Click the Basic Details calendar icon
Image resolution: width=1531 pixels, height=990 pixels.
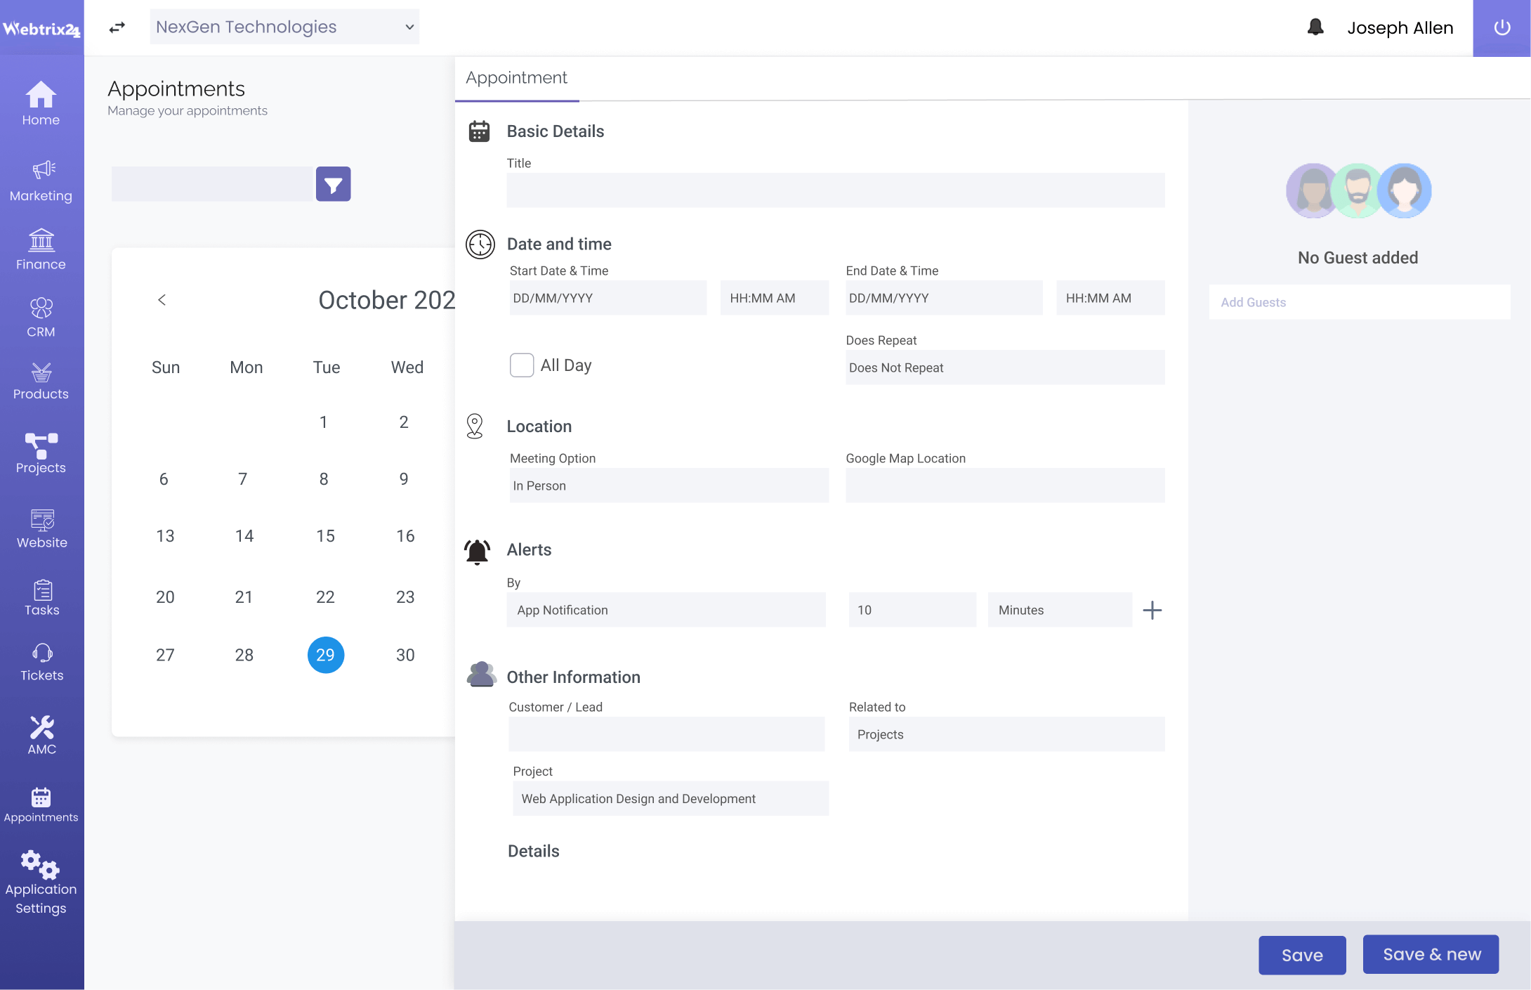tap(479, 131)
